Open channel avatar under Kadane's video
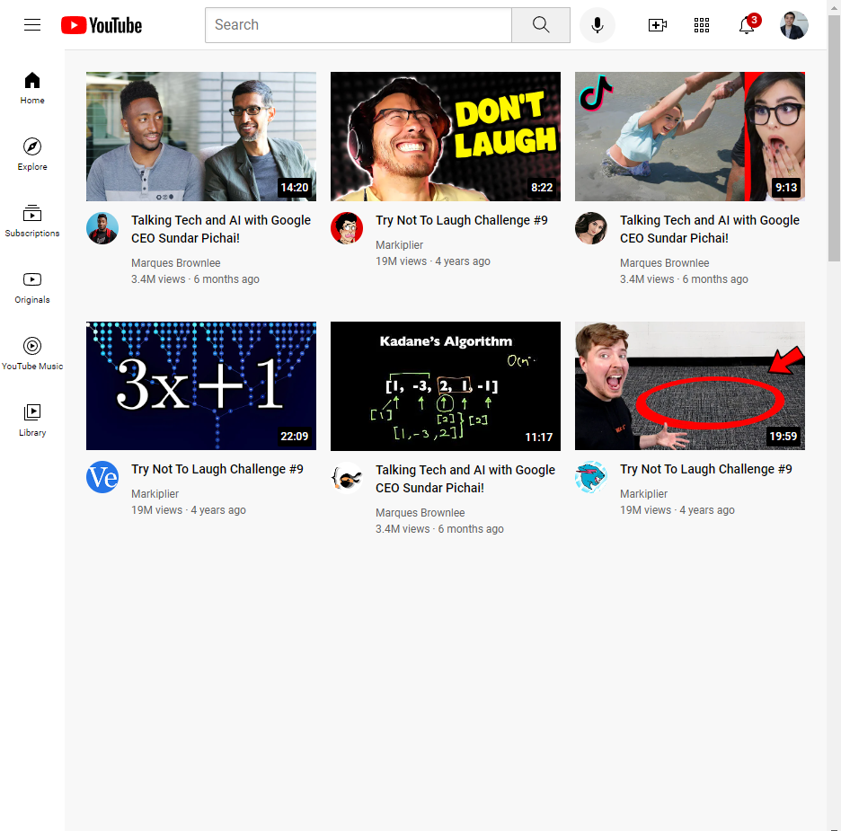Image resolution: width=841 pixels, height=831 pixels. pyautogui.click(x=347, y=478)
